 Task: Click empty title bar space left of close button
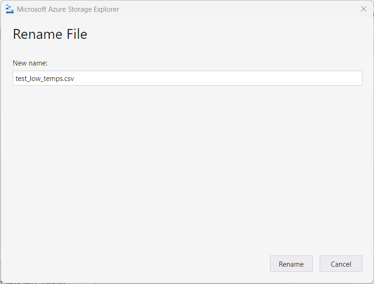coord(281,9)
